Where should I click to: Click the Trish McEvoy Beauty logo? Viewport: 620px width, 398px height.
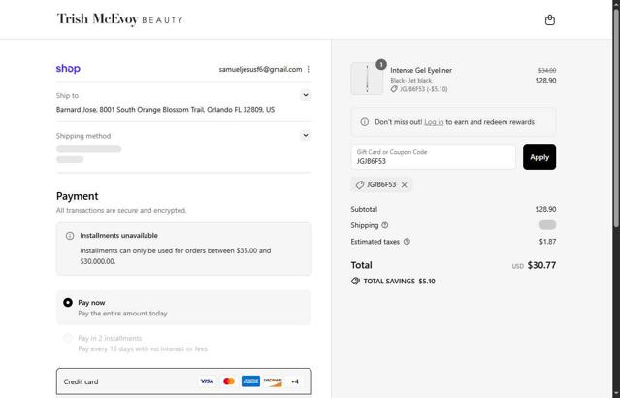pos(119,19)
